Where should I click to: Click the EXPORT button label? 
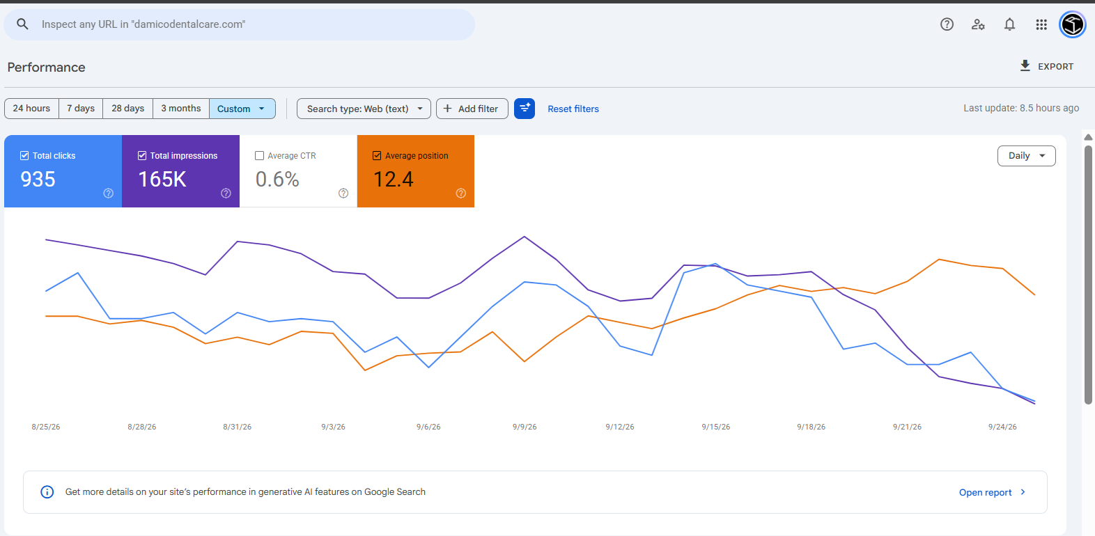click(x=1056, y=67)
